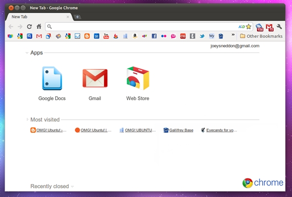This screenshot has width=292, height=197.
Task: Click the Reload page button
Action: 29,26
